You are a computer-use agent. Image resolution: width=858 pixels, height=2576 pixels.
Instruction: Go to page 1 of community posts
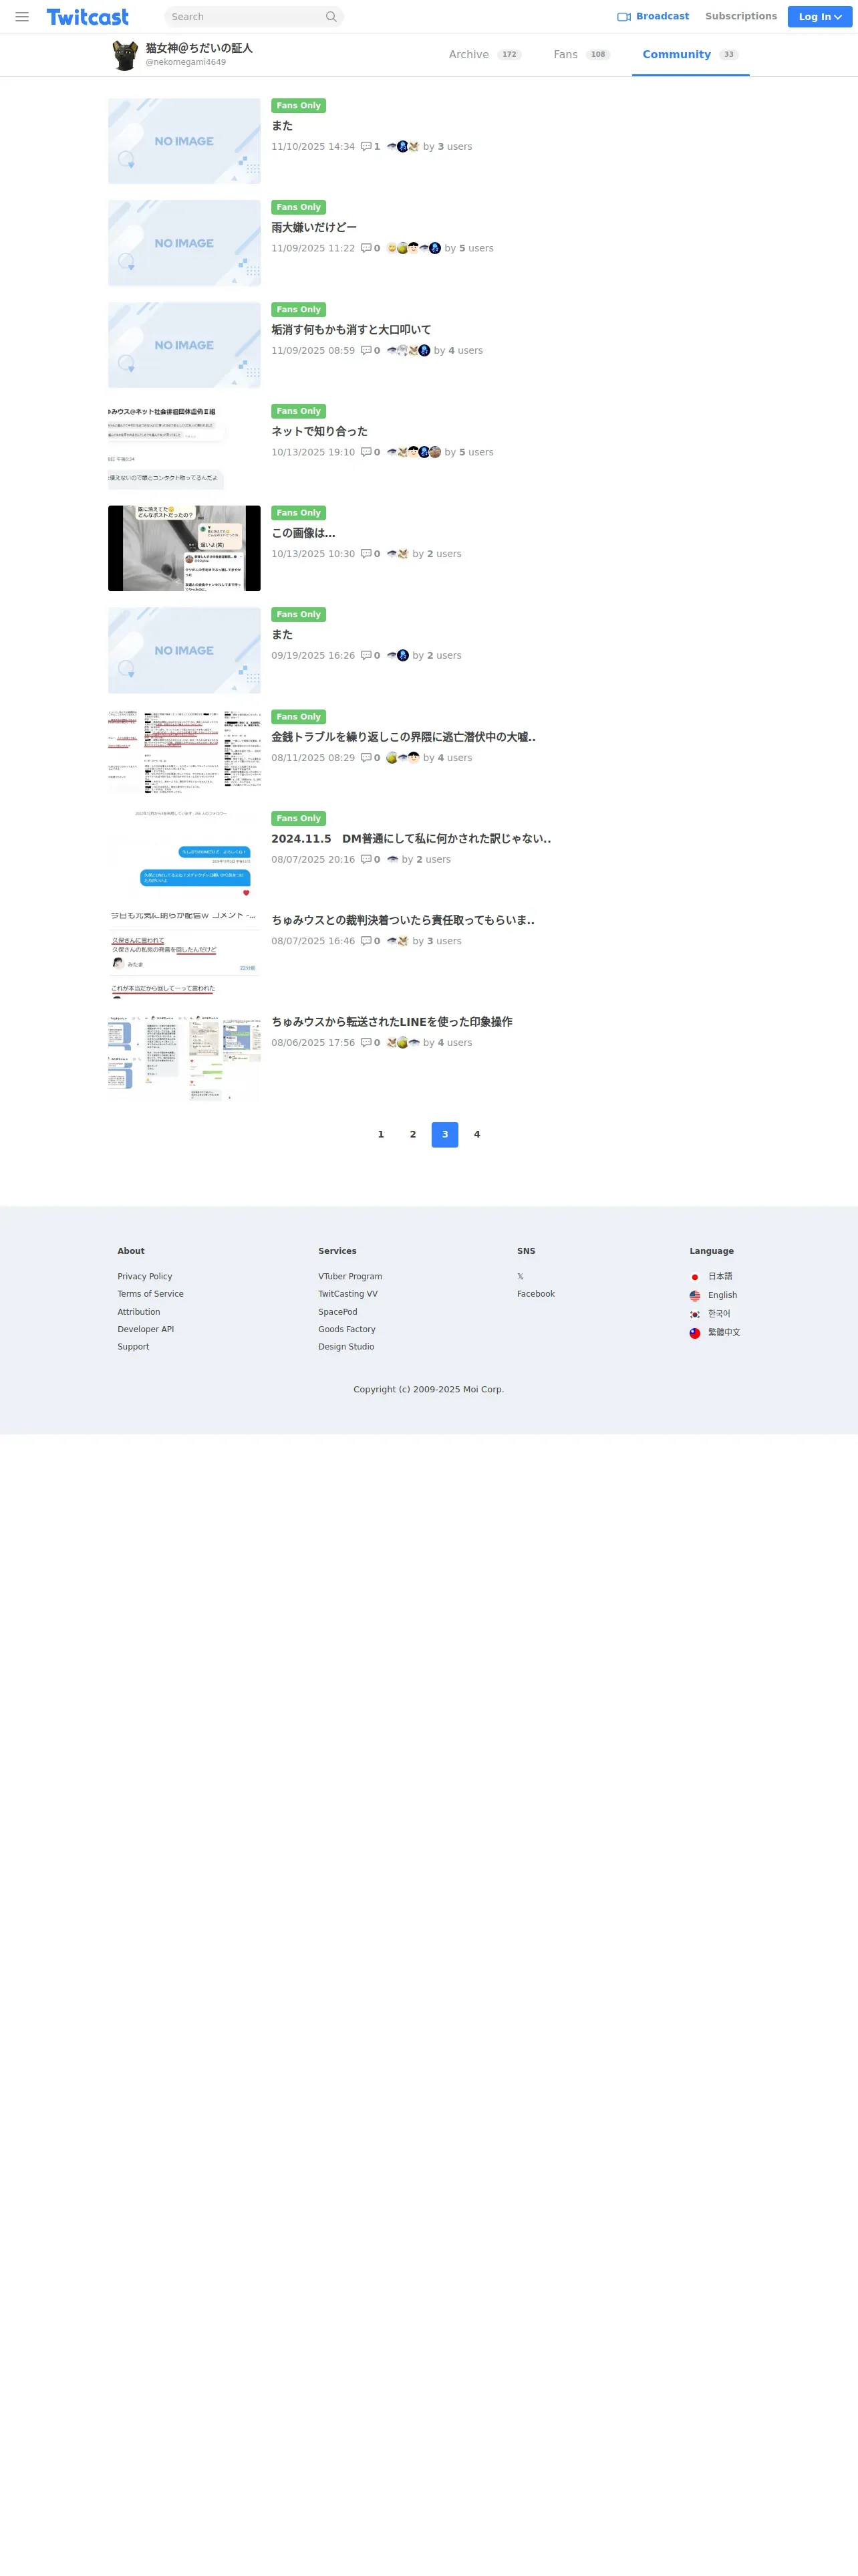(x=381, y=1135)
